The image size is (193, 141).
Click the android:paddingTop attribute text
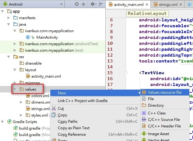166,55
